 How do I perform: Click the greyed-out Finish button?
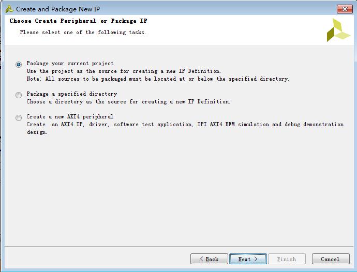(x=287, y=259)
